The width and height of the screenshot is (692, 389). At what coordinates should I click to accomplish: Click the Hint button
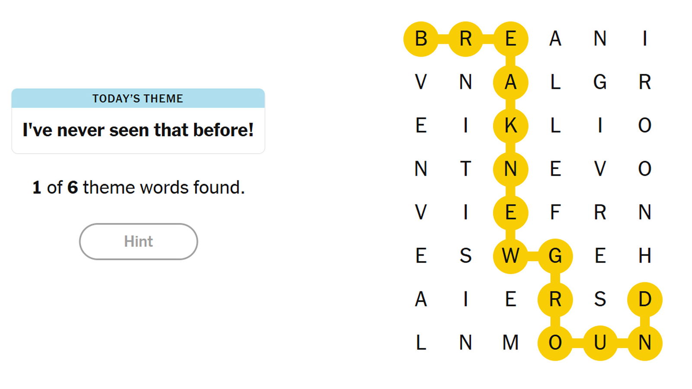[x=138, y=241]
